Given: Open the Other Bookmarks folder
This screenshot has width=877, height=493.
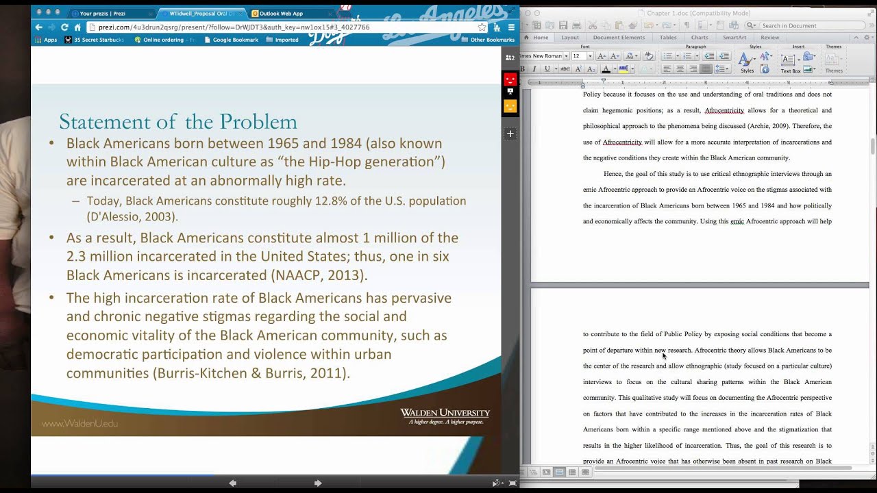Looking at the screenshot, I should [x=488, y=40].
